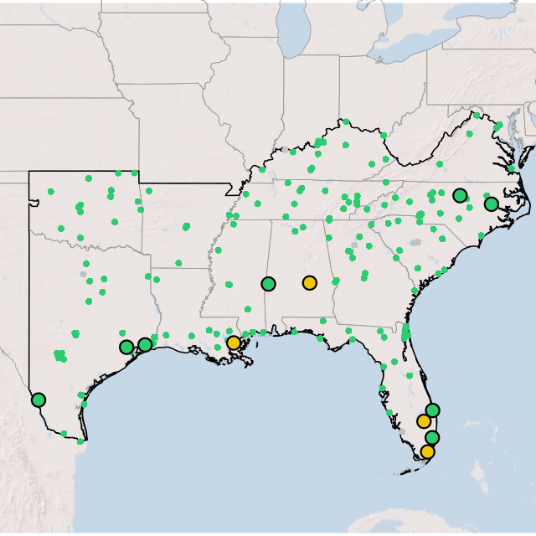Select the gray dot in northern Georgia

pos(354,245)
